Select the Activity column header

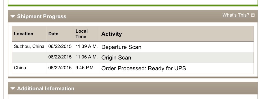click(x=112, y=34)
